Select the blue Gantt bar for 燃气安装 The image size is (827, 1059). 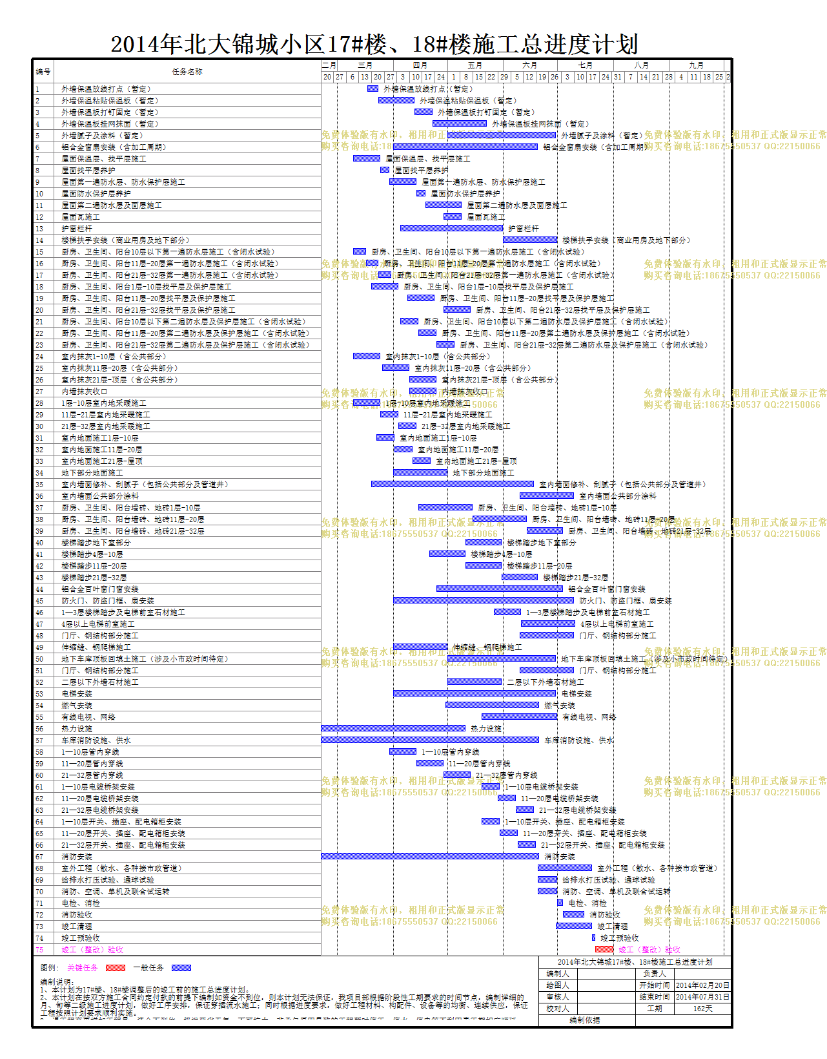coord(493,705)
